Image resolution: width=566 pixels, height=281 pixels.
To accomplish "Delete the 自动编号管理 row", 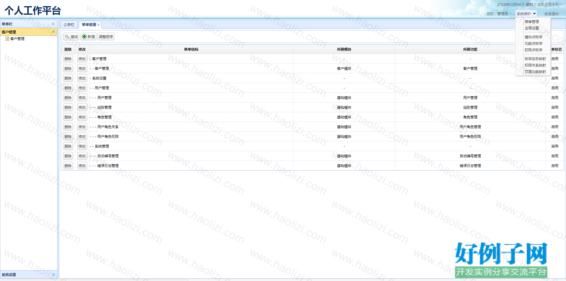I will [68, 156].
